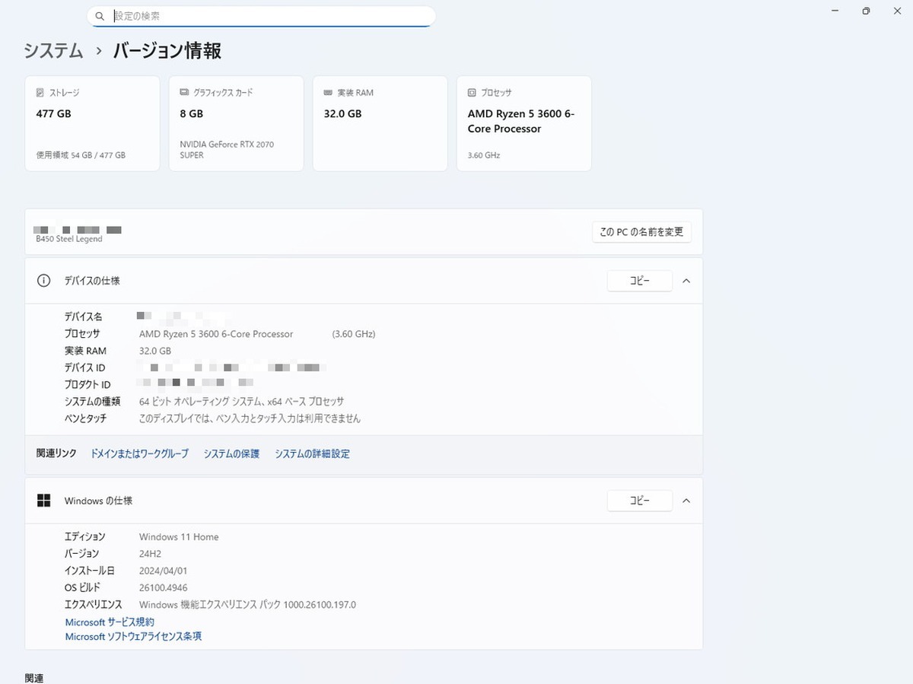
Task: Click the プロセッサ chip icon
Action: [472, 93]
